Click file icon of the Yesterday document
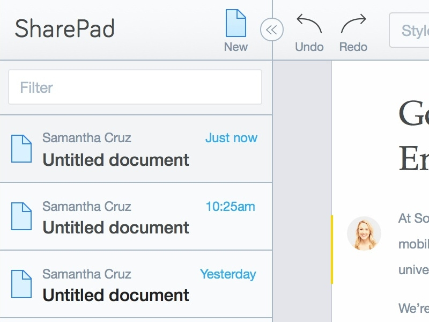 (21, 284)
